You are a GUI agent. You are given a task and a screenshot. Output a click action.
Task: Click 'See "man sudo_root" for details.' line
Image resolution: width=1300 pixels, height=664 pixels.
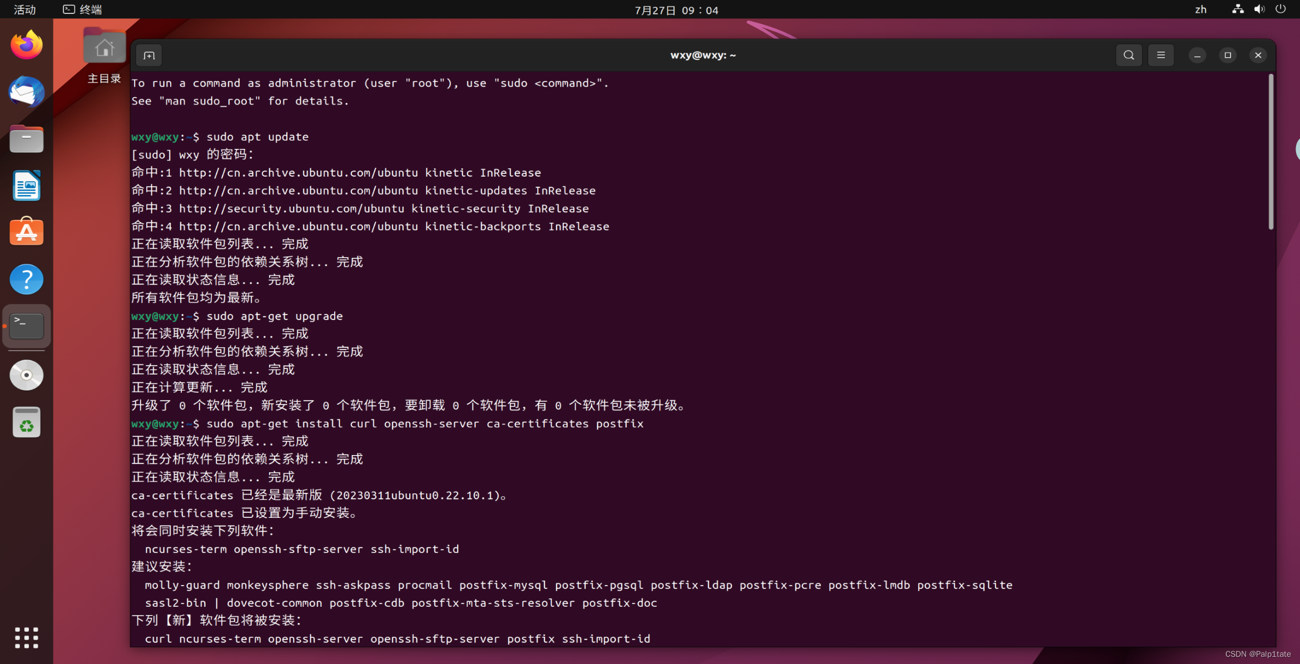tap(240, 101)
